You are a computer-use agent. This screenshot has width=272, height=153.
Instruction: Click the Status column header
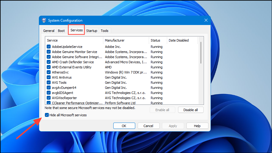point(158,40)
